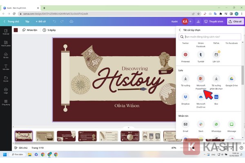Open the Thiết kế design panel
This screenshot has width=245, height=163.
tap(6, 32)
